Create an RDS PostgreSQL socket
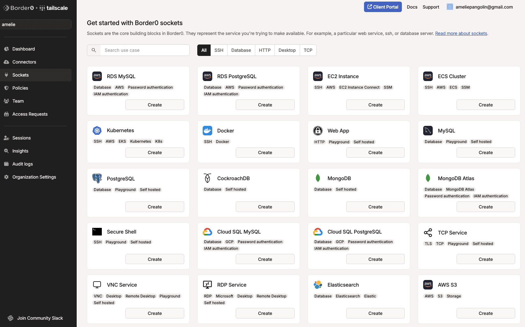525x327 pixels. click(265, 105)
